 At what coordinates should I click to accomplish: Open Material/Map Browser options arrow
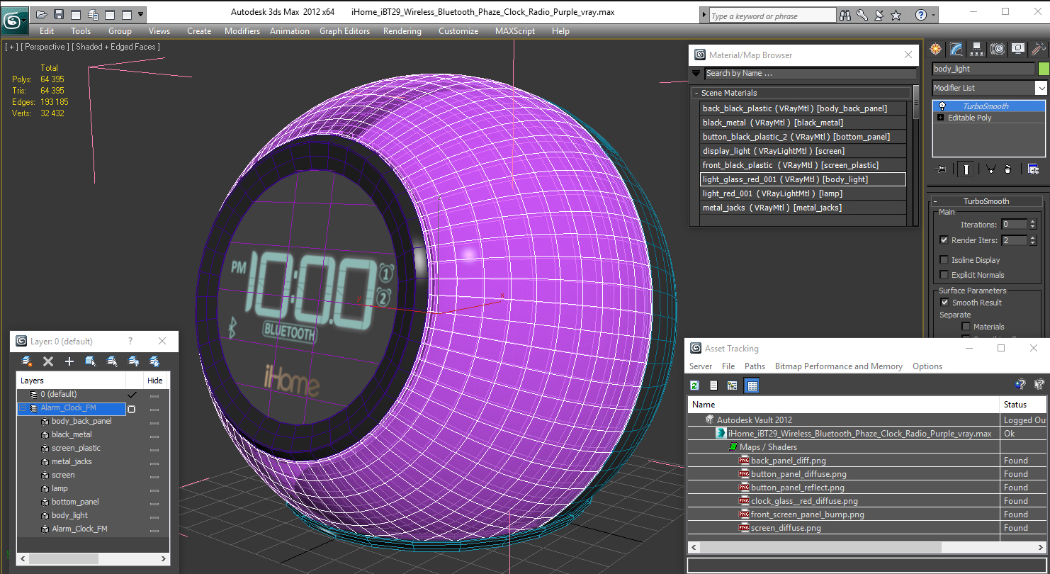pyautogui.click(x=696, y=73)
